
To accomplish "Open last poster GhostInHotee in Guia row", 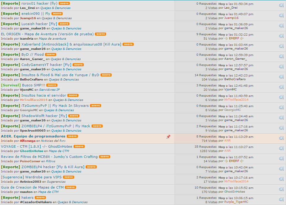I will (235, 191).
